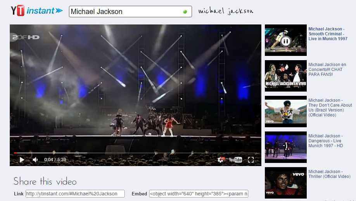Click the video progress bar

click(x=135, y=153)
